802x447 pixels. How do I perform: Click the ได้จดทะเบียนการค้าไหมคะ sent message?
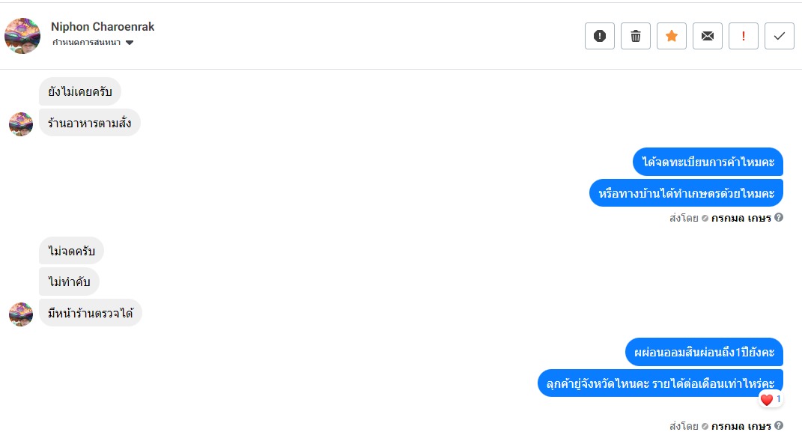coord(708,162)
